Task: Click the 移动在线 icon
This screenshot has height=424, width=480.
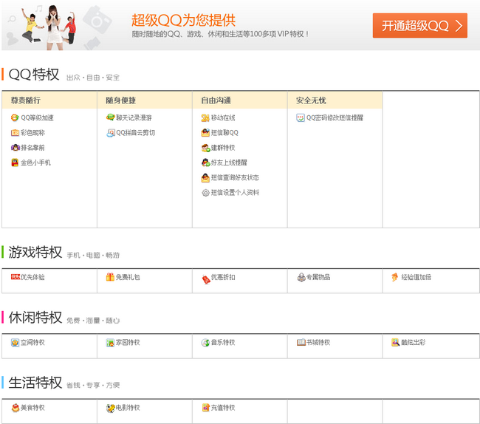Action: [205, 118]
